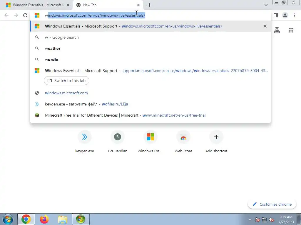
Task: Open the Chrome three-dot menu
Action: point(295,15)
